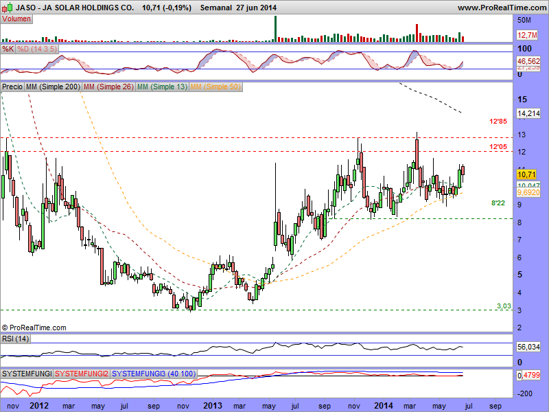Select the 46,562 stochastic value tag

(528, 61)
